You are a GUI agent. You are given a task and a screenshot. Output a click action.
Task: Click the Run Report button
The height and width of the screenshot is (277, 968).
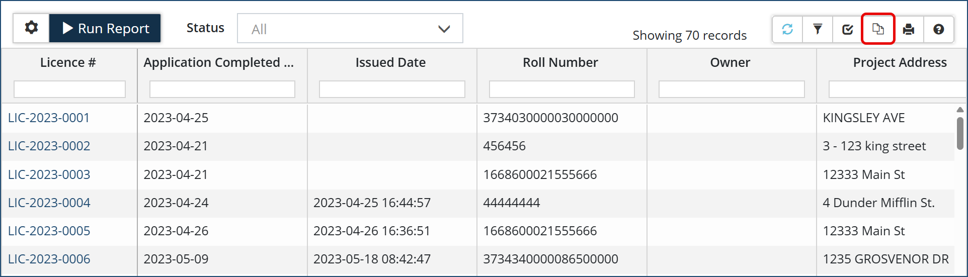coord(105,28)
